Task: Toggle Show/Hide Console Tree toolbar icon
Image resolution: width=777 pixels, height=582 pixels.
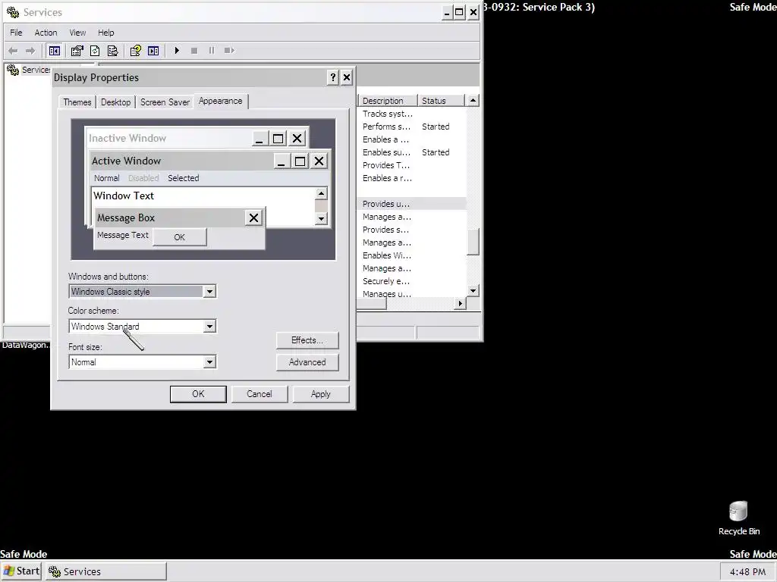Action: pyautogui.click(x=55, y=51)
